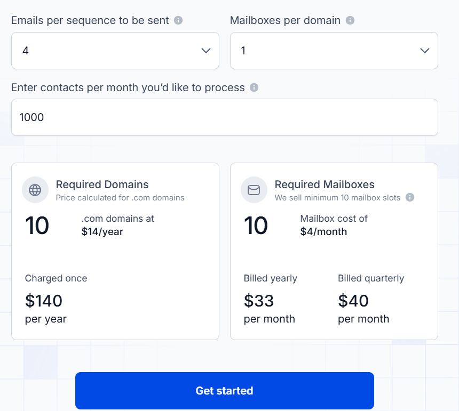
Task: Open the emails per sequence dropdown showing "4"
Action: (115, 51)
